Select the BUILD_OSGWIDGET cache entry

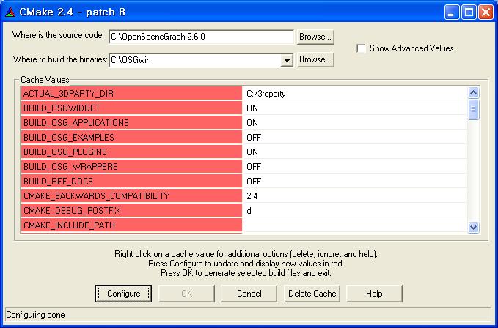pyautogui.click(x=131, y=108)
